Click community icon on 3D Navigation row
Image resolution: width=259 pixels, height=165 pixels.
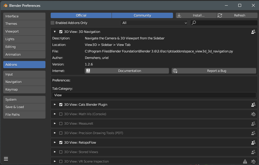point(253,32)
